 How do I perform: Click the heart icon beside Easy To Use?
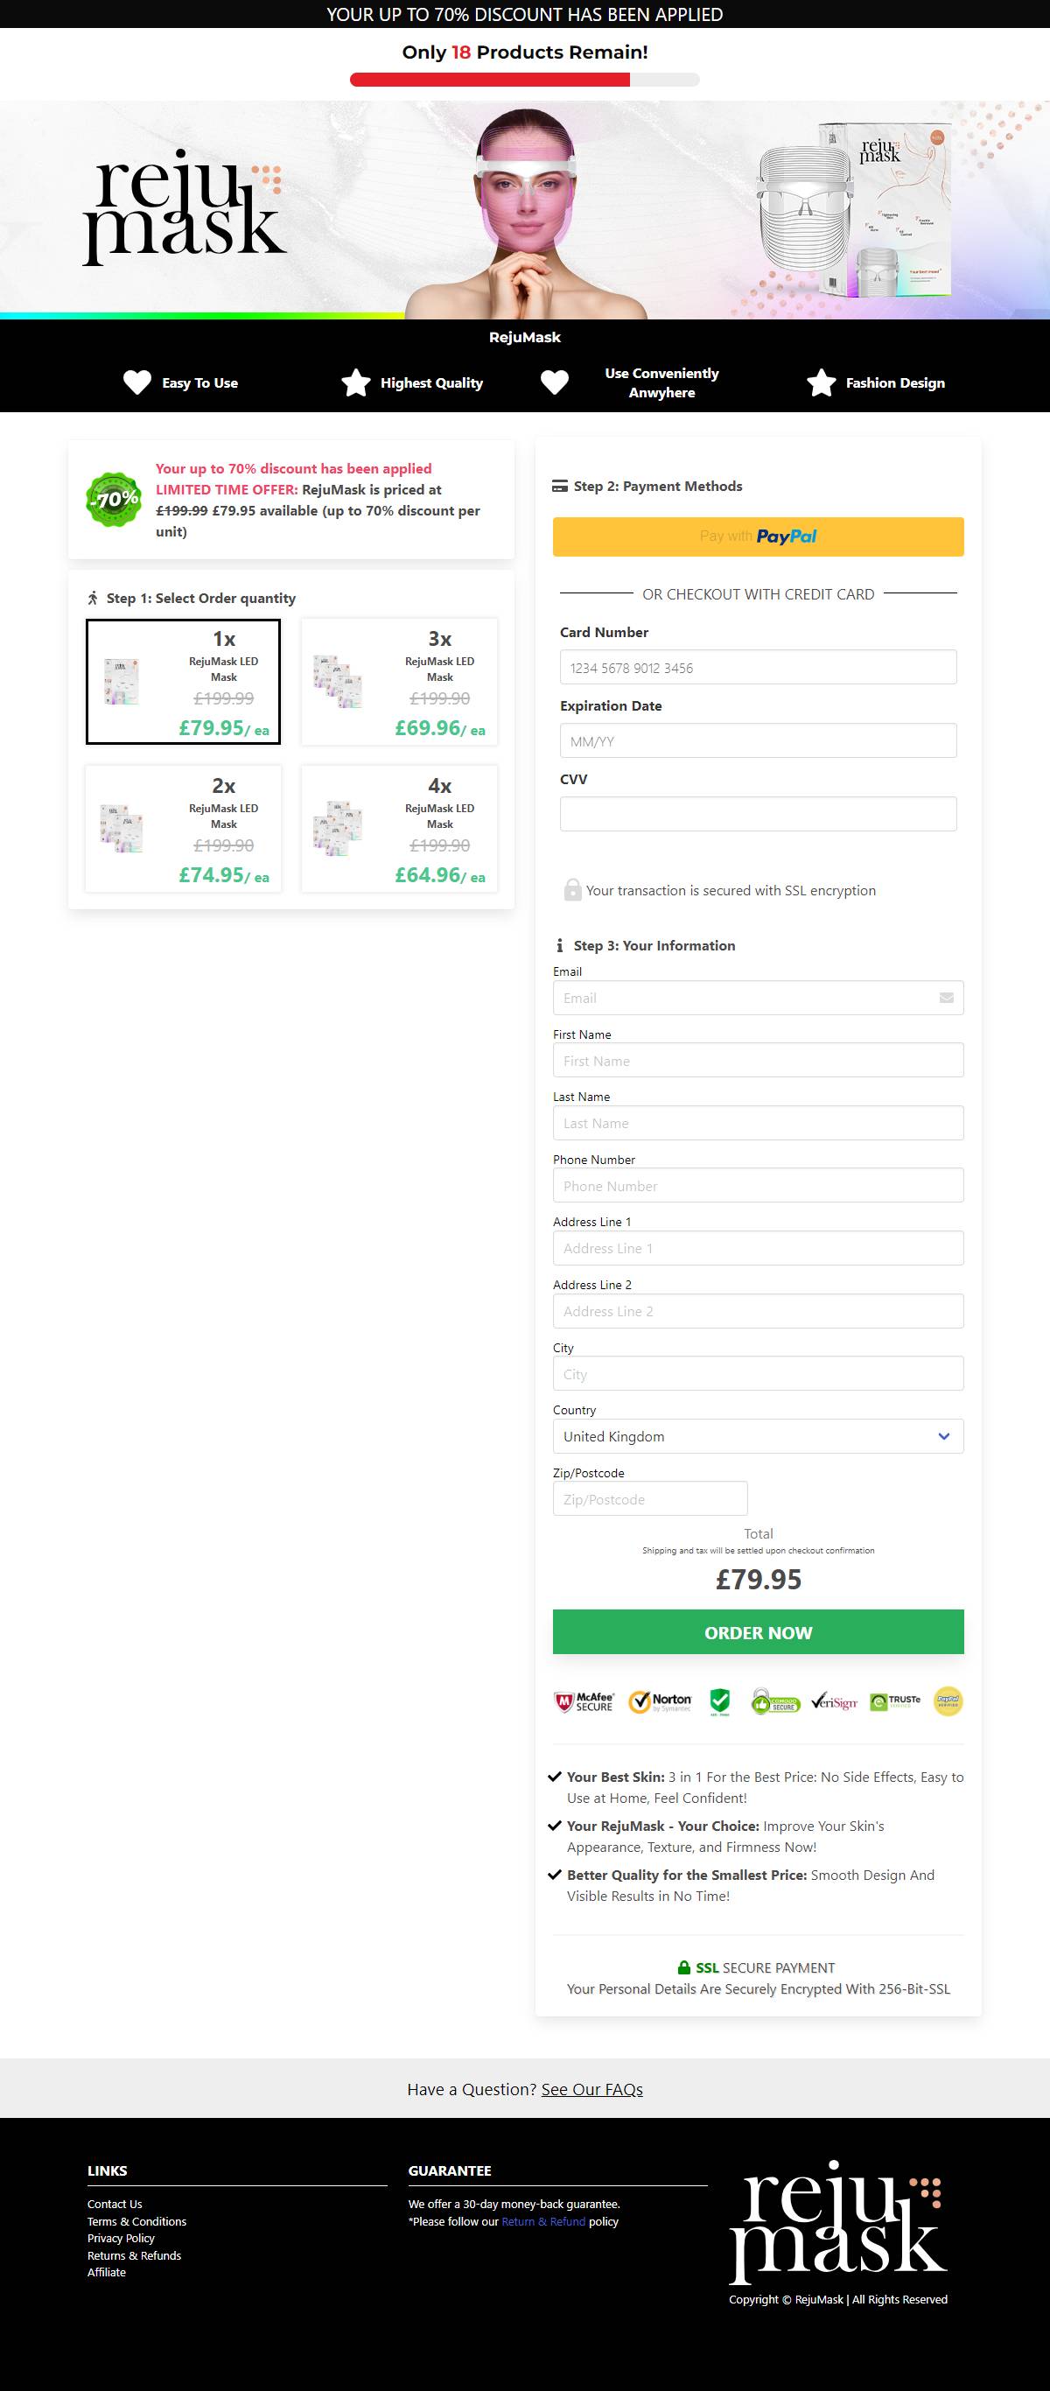pyautogui.click(x=137, y=382)
